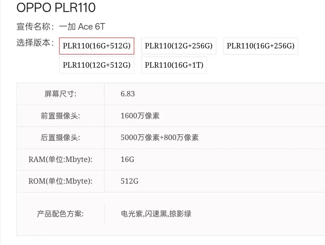The height and width of the screenshot is (245, 325).
Task: Click the 屏幕尺寸 row label
Action: coord(60,94)
